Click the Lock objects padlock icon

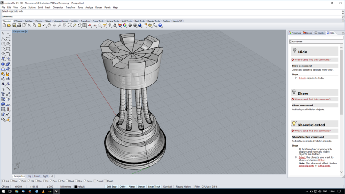(115, 25)
